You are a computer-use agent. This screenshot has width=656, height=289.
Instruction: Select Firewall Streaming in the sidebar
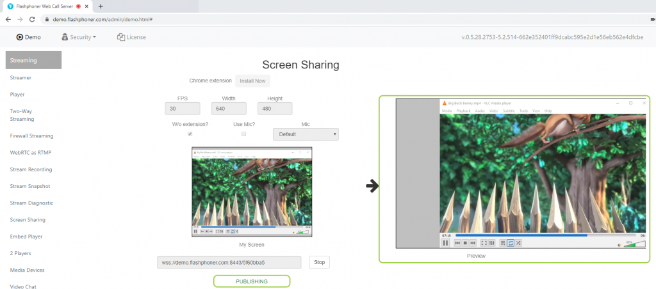click(x=31, y=136)
